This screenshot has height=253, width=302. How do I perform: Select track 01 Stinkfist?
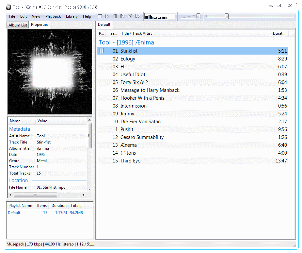pos(193,51)
